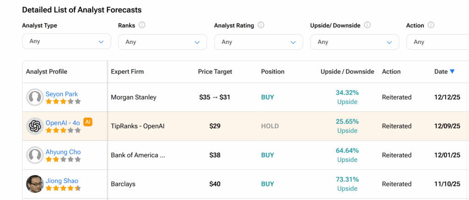Open the OpenAI - 4o analyst link

[63, 123]
